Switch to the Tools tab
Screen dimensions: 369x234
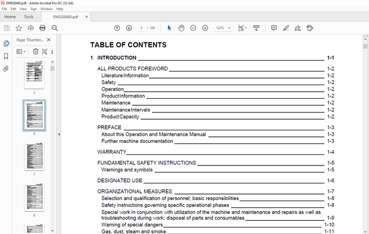pos(29,17)
